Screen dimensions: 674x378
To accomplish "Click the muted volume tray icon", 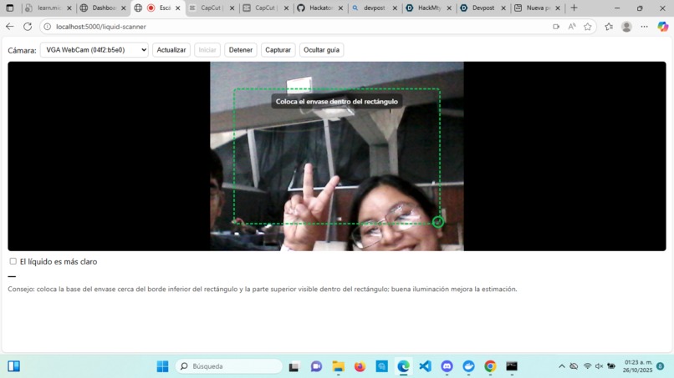I will pos(599,366).
